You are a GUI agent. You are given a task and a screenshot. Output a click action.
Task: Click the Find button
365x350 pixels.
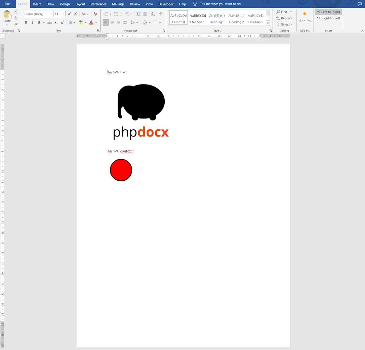click(x=282, y=12)
